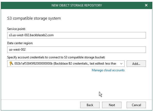The height and width of the screenshot is (111, 156).
Task: Click the Data center region label
Action: coord(20,43)
